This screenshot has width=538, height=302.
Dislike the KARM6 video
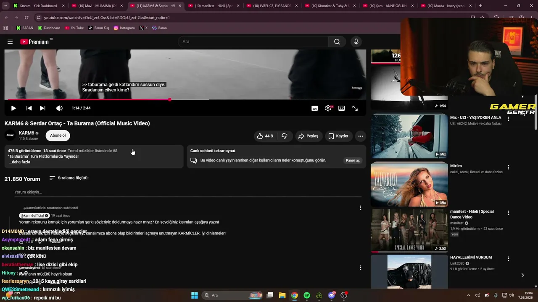[x=285, y=136]
